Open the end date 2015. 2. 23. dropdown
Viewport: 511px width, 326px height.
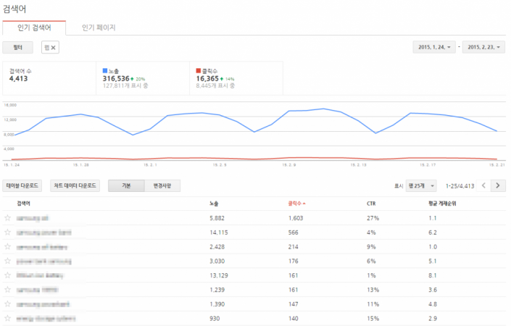pyautogui.click(x=483, y=47)
